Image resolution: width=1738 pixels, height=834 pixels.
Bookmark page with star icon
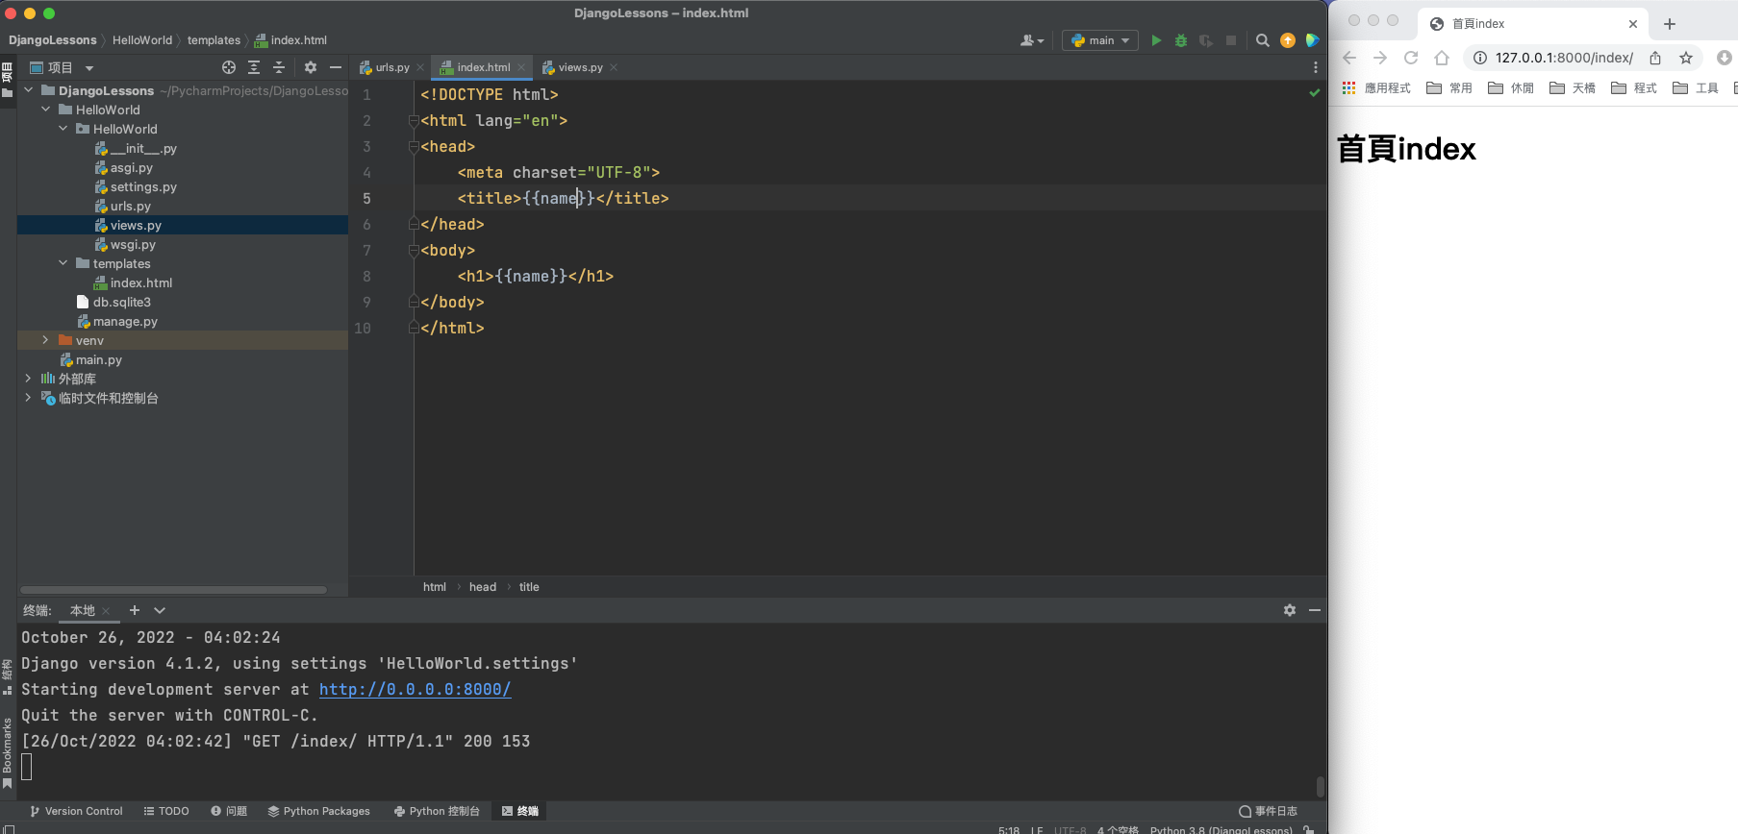(x=1686, y=58)
